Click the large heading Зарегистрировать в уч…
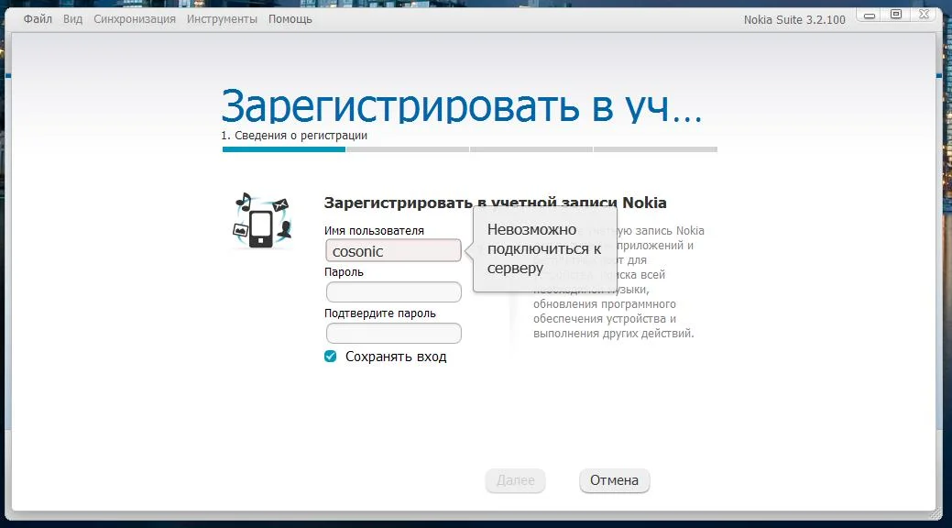 [462, 105]
